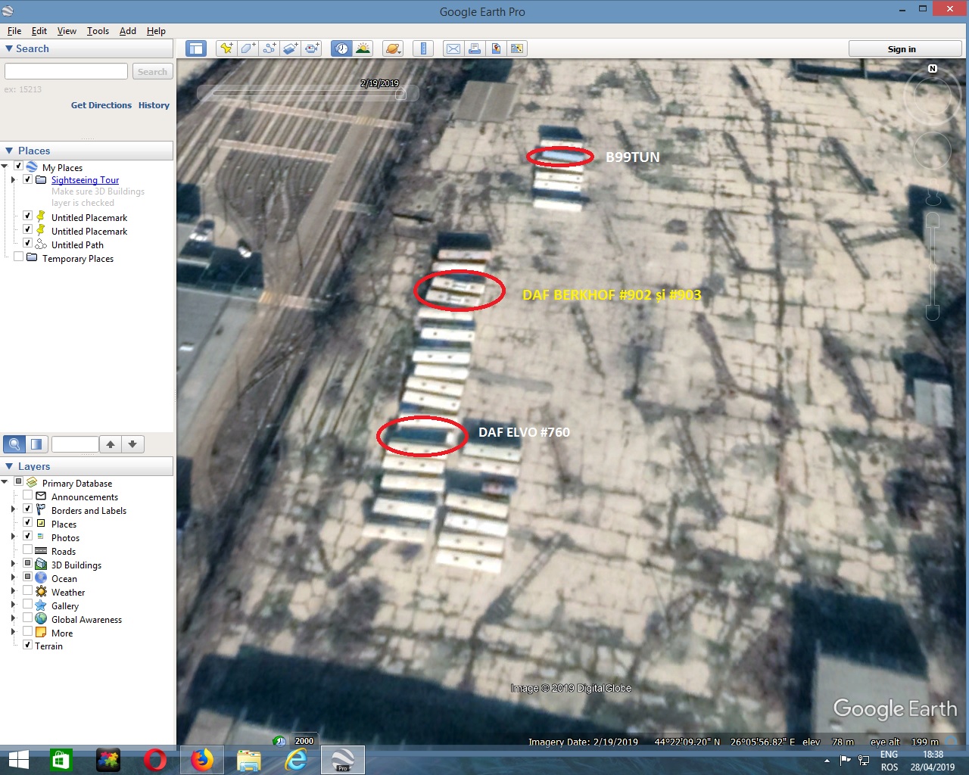Move item down with the arrow button
This screenshot has width=969, height=775.
pyautogui.click(x=132, y=444)
